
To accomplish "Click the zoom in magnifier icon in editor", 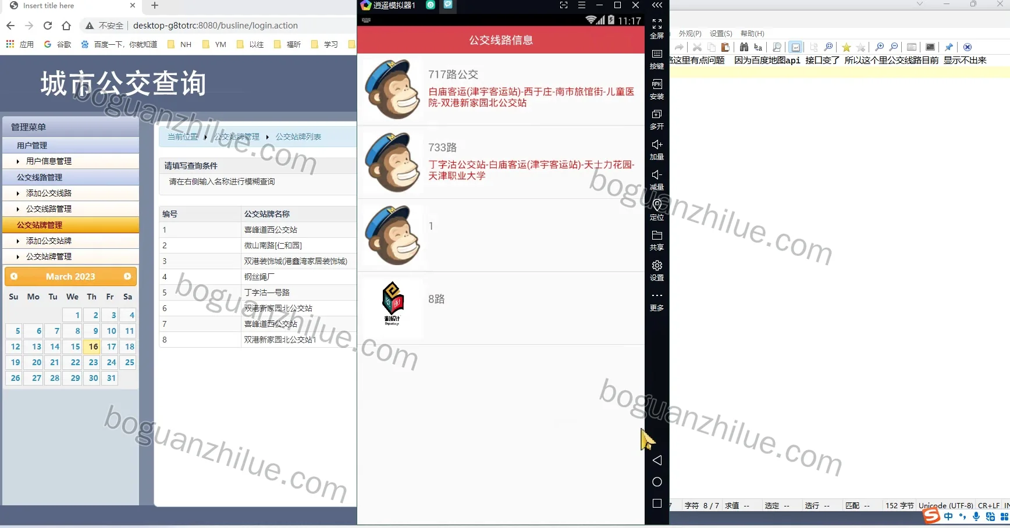I will pos(880,47).
